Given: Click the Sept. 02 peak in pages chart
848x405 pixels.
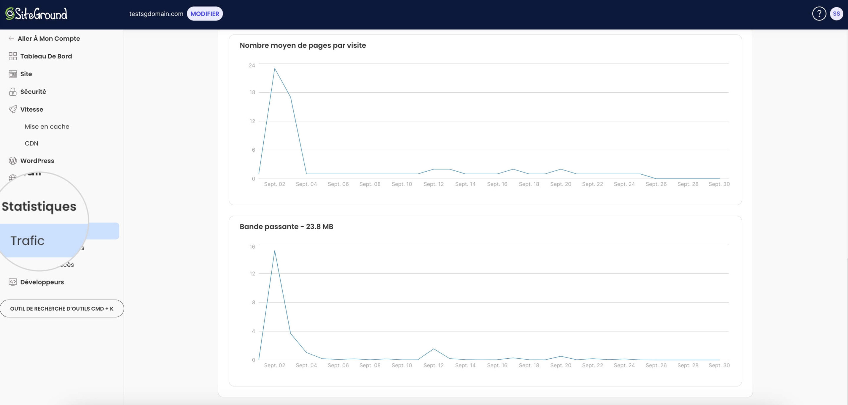Looking at the screenshot, I should click(x=275, y=69).
